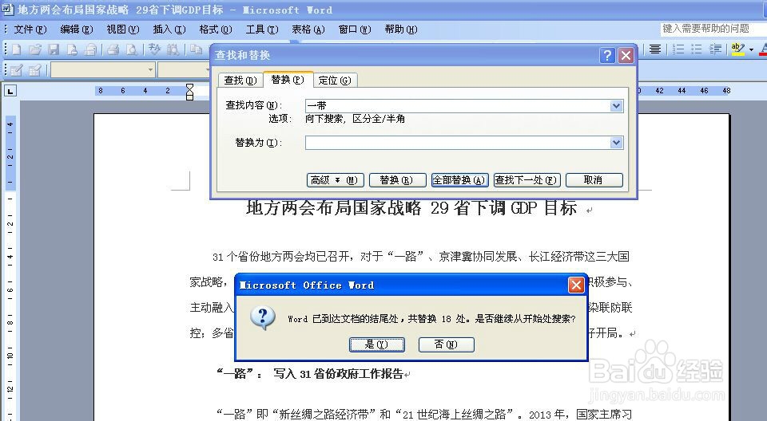Image resolution: width=767 pixels, height=421 pixels.
Task: Select the 替换(P) Replace tab
Action: [288, 79]
